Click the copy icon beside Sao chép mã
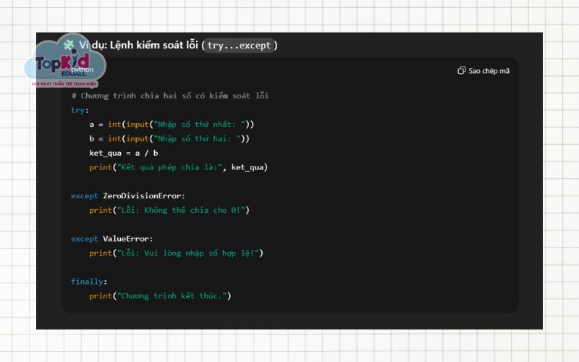The width and height of the screenshot is (579, 362). (462, 71)
